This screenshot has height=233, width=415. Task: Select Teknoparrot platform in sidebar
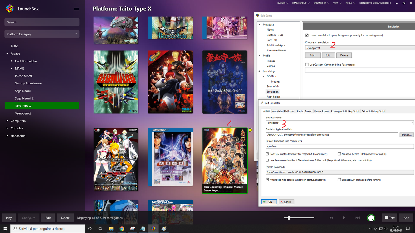click(23, 113)
